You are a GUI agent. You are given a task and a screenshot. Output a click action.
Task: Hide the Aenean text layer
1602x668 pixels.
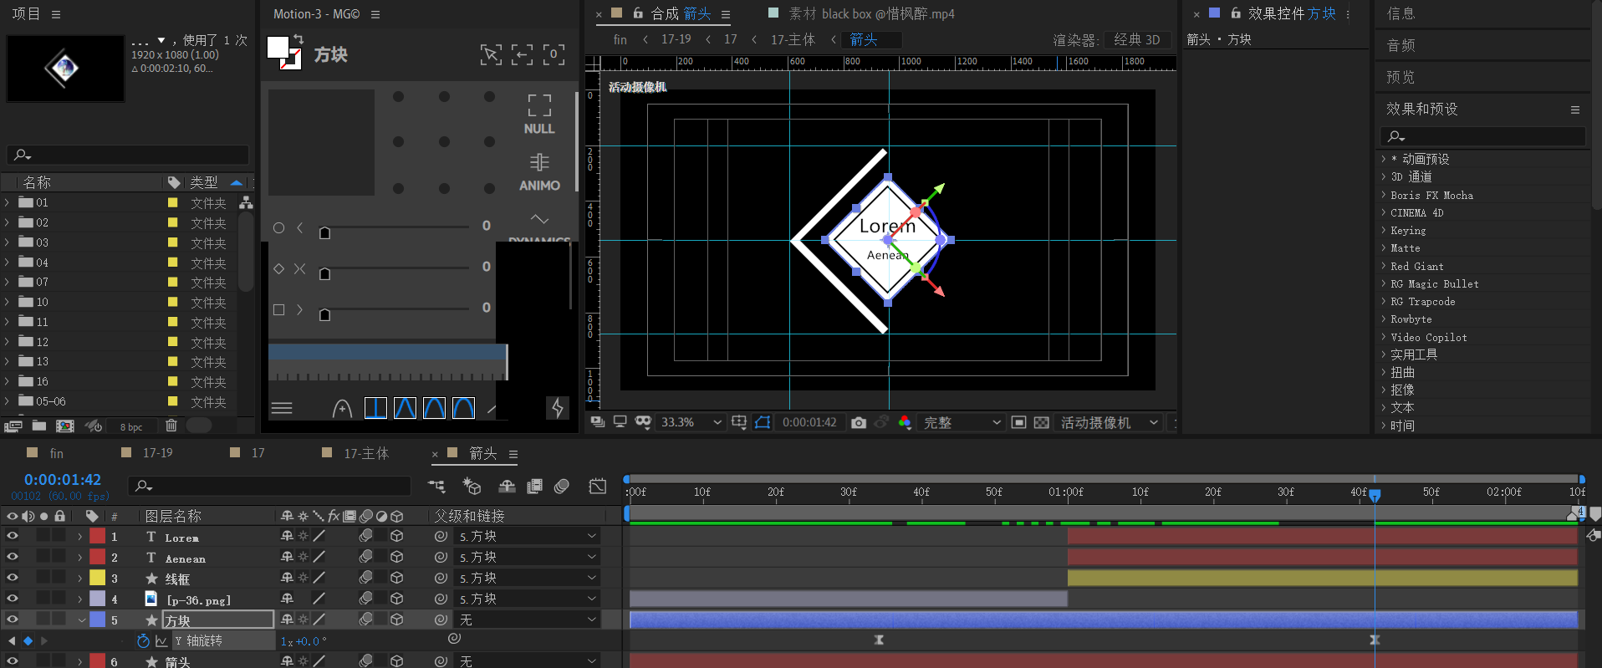pos(12,557)
